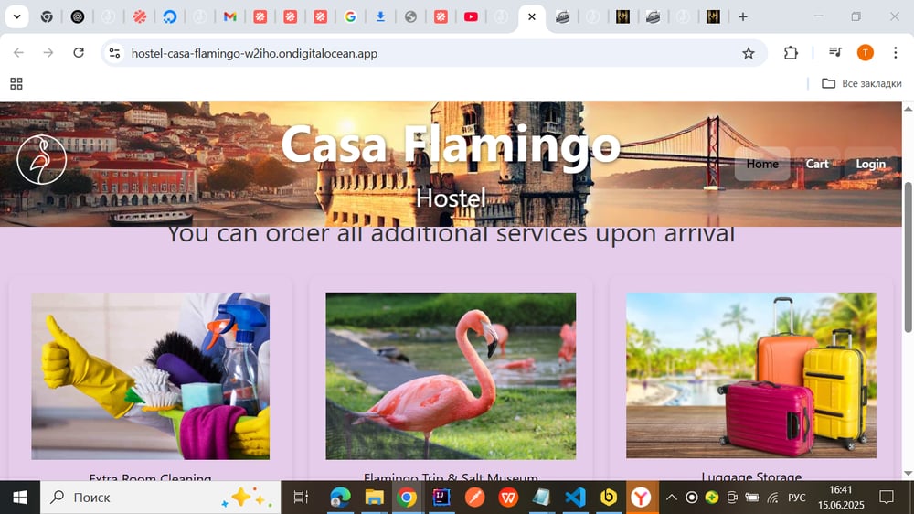Click the site information icon in address bar
Image resolution: width=914 pixels, height=514 pixels.
[x=115, y=54]
